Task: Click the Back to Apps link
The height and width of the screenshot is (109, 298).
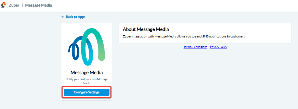Action: pos(73,17)
